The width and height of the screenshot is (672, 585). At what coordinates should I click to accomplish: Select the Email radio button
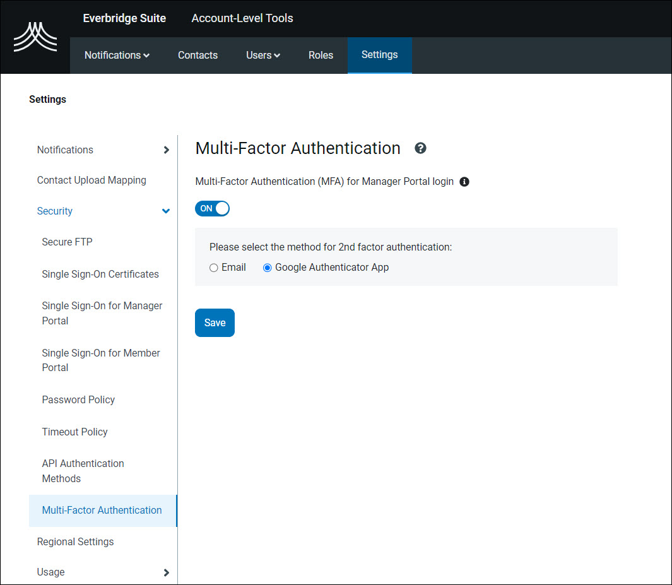coord(214,268)
